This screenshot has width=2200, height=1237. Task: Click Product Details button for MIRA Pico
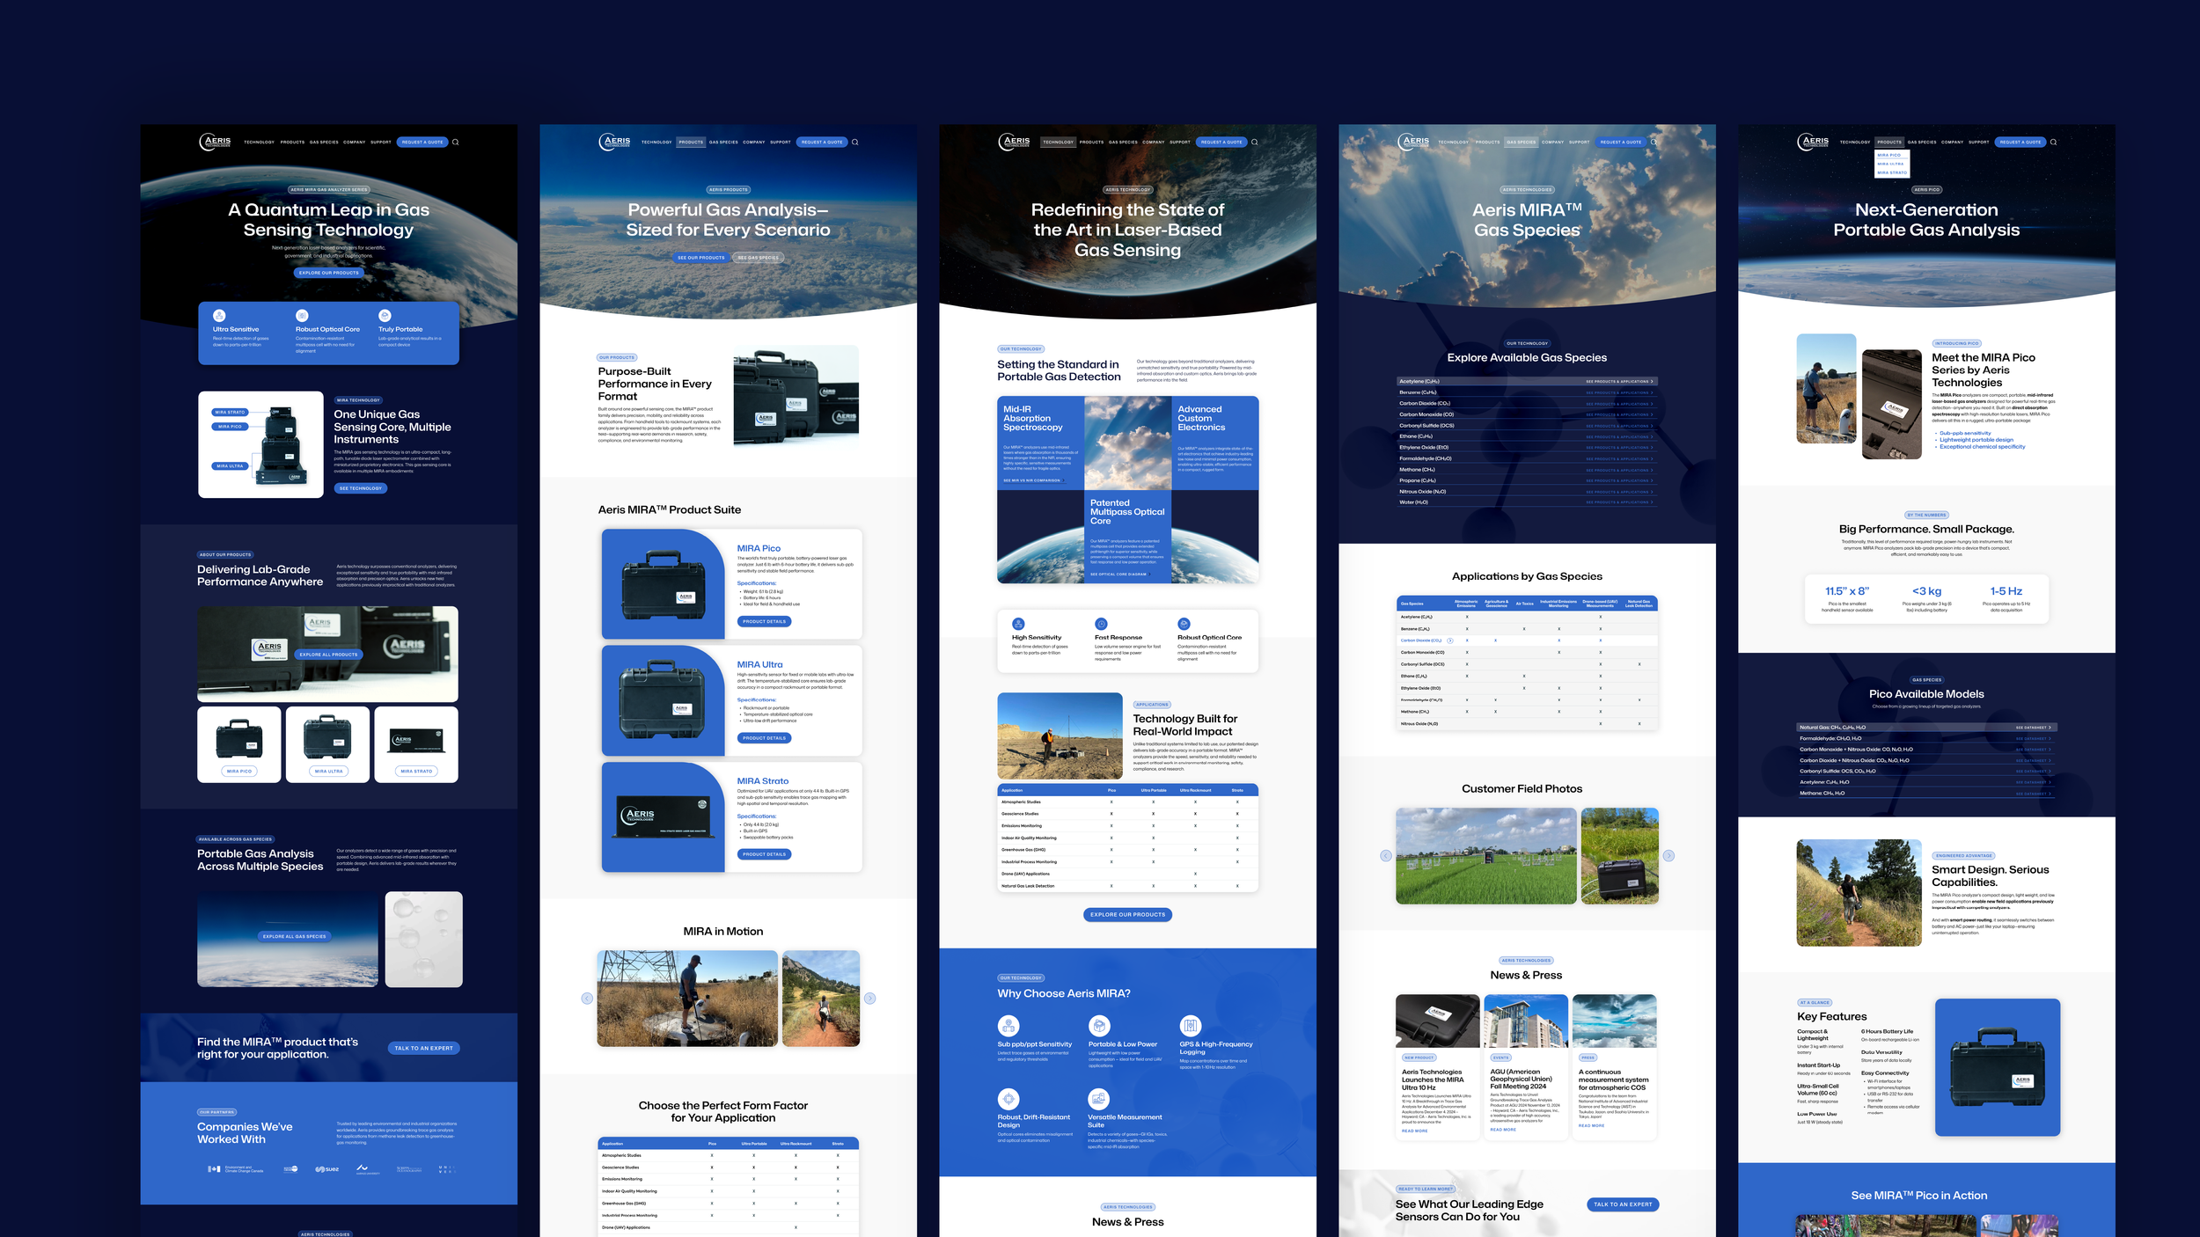tap(764, 621)
